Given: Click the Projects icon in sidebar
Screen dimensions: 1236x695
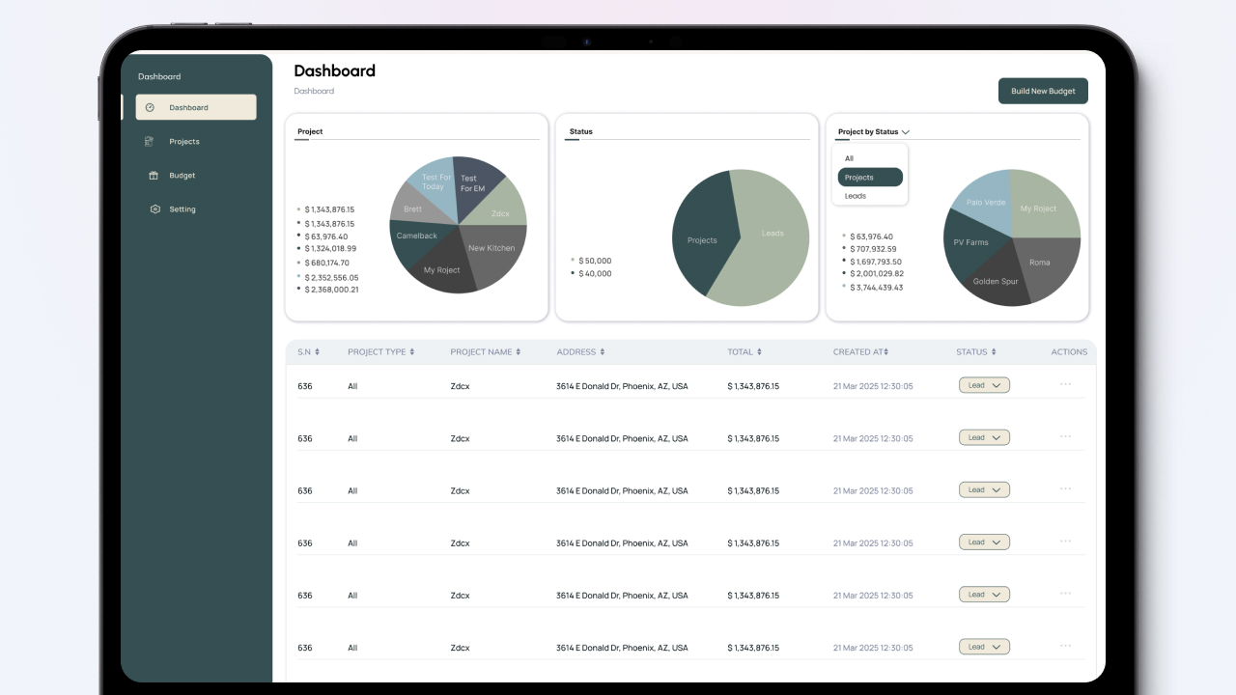Looking at the screenshot, I should coord(150,142).
